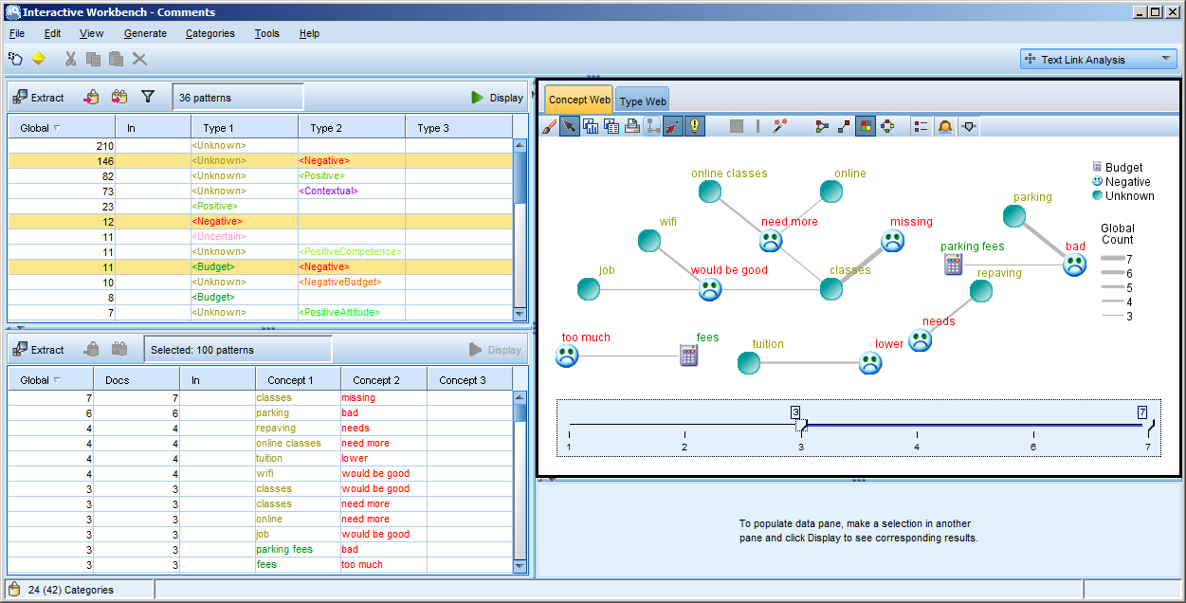Open the Categories menu
Screen dimensions: 1186x603
pyautogui.click(x=210, y=33)
